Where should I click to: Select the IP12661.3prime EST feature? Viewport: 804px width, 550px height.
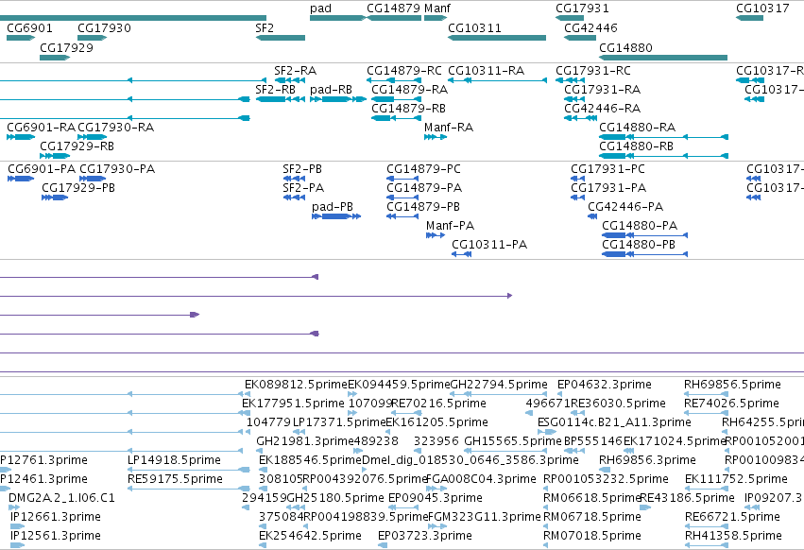17,526
